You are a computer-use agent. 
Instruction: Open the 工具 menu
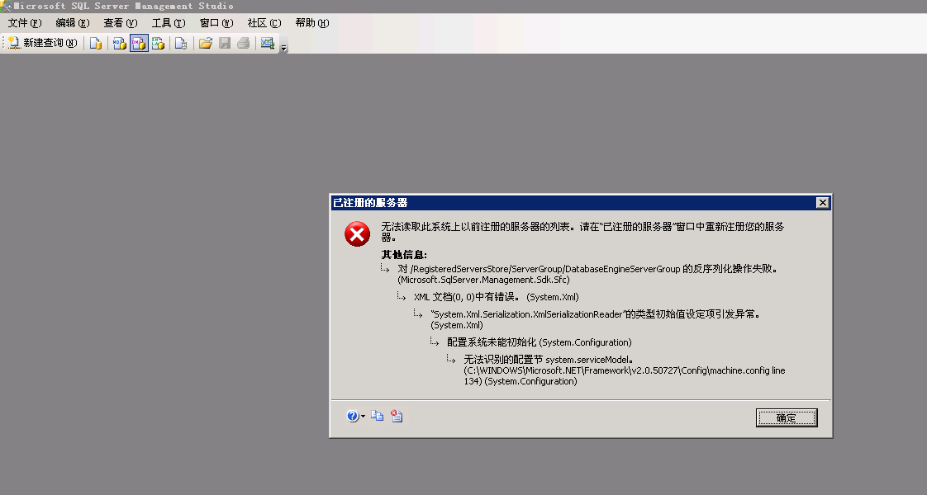point(168,23)
